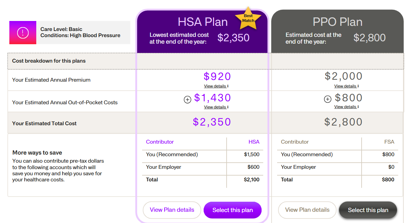View details of HSA annual premium

click(216, 86)
